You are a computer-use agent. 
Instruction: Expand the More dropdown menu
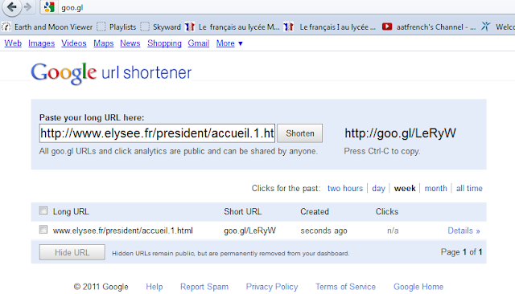[229, 43]
